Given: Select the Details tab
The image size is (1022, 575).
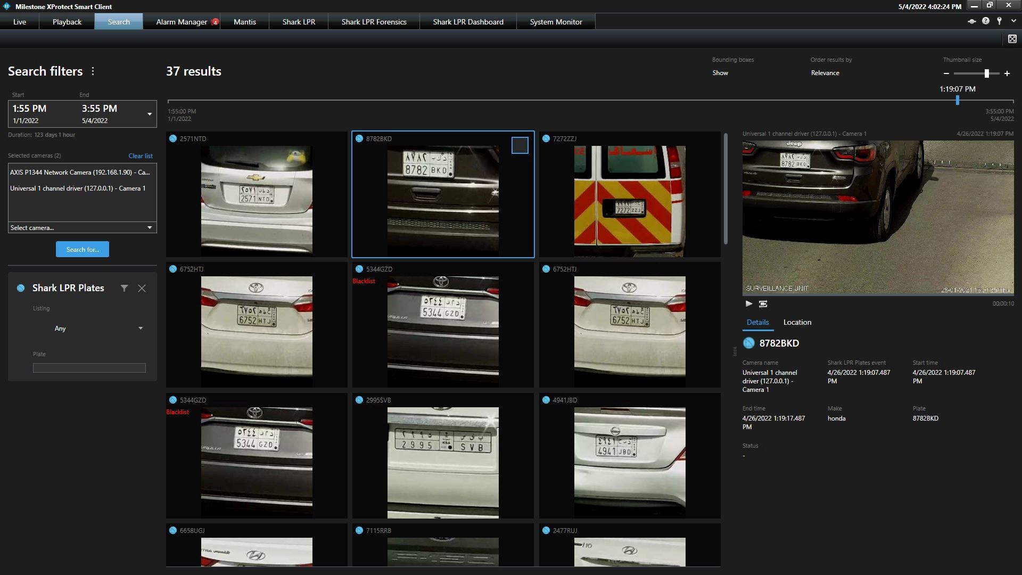Looking at the screenshot, I should tap(757, 322).
